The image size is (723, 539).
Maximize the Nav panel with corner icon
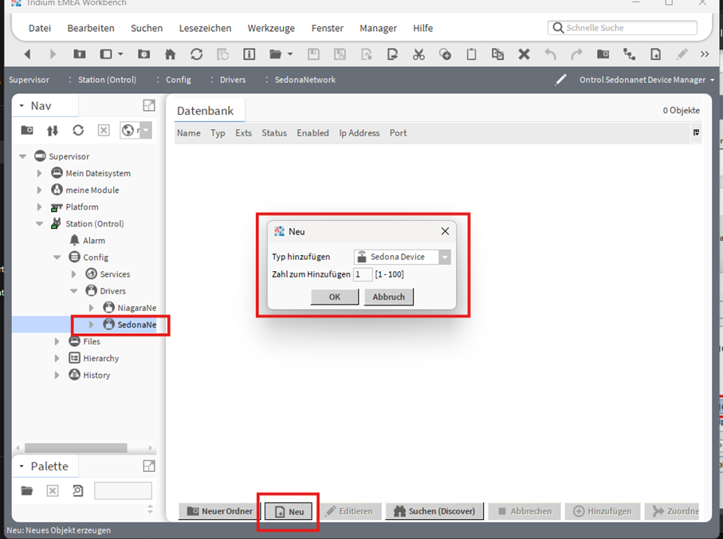pos(149,105)
